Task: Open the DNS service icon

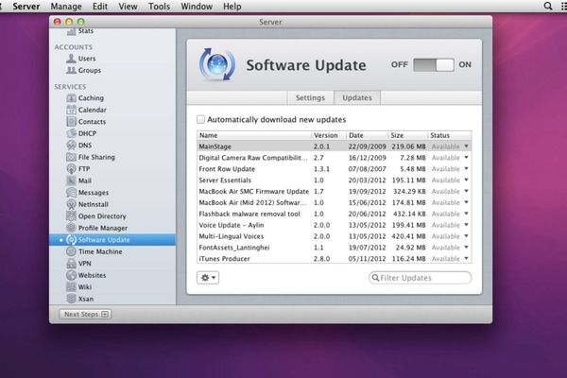Action: click(x=71, y=145)
